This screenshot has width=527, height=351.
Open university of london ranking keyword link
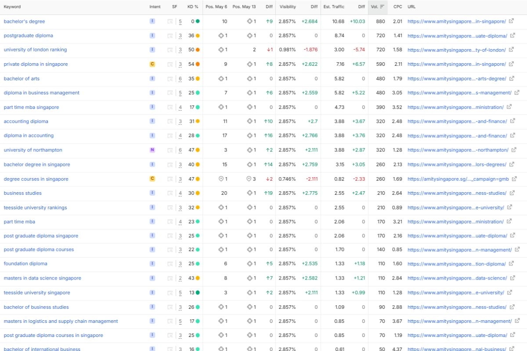click(35, 50)
